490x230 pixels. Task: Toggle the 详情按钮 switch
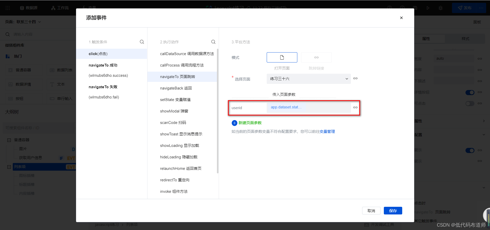click(x=470, y=92)
